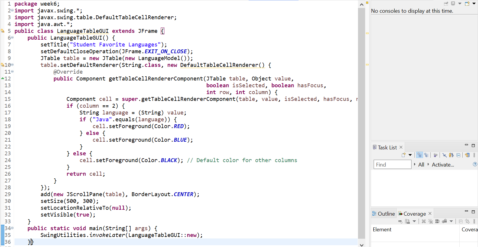Open the New Task dropdown arrow
The width and height of the screenshot is (478, 247).
point(410,155)
